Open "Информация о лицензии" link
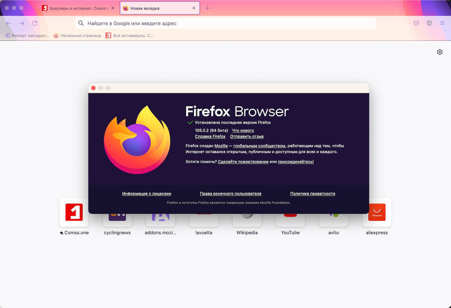 click(147, 194)
